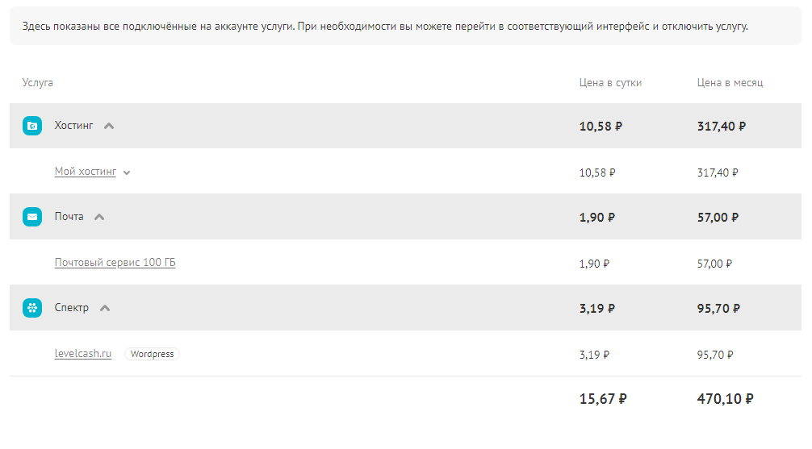Expand the Мой хостинг dropdown arrow
Image resolution: width=812 pixels, height=449 pixels.
(127, 173)
